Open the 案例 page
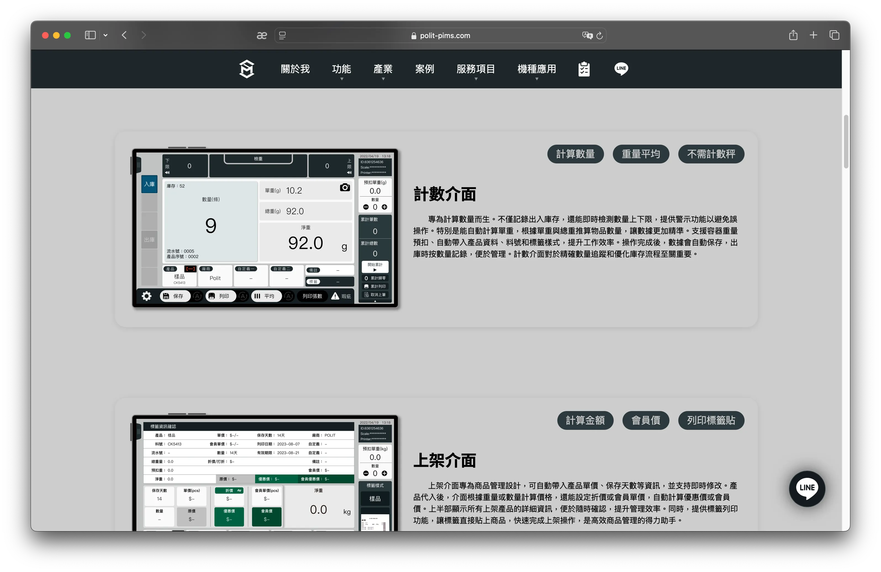 (x=424, y=69)
